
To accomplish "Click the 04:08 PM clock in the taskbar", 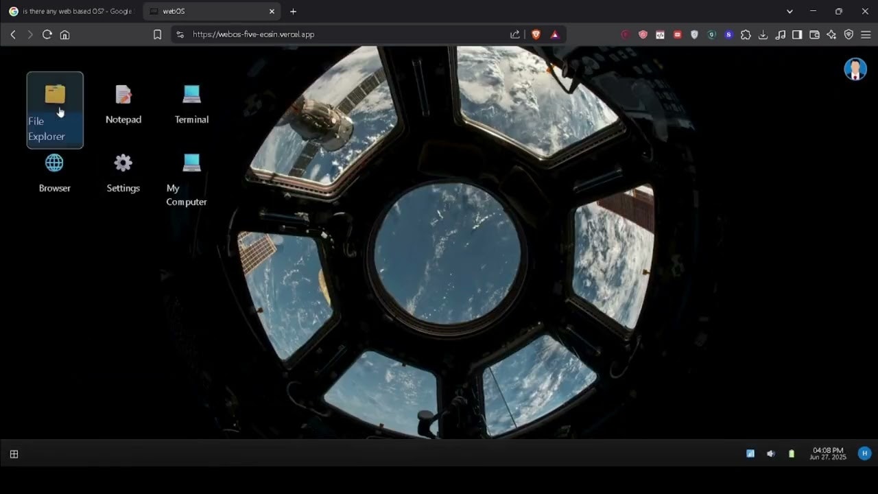I will click(x=828, y=454).
